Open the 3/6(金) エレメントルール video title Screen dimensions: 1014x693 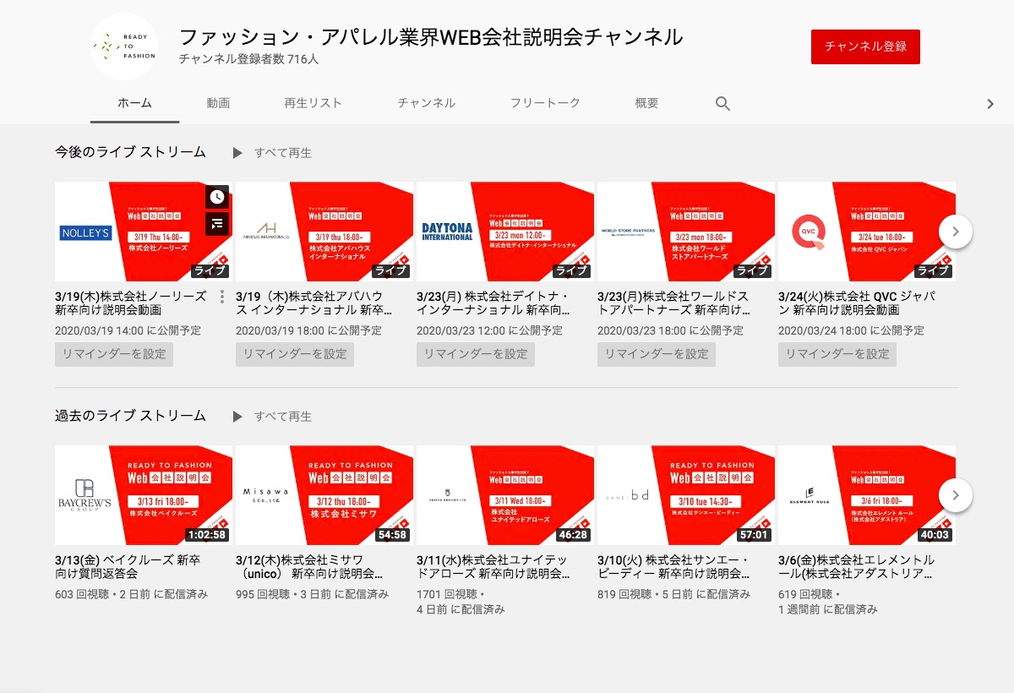857,567
